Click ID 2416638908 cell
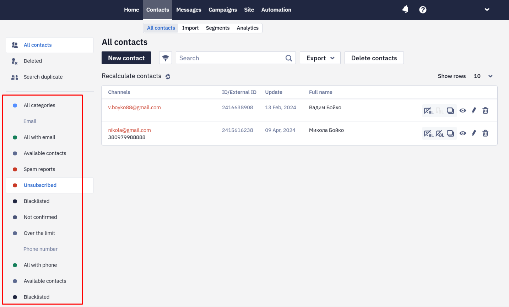 (238, 108)
